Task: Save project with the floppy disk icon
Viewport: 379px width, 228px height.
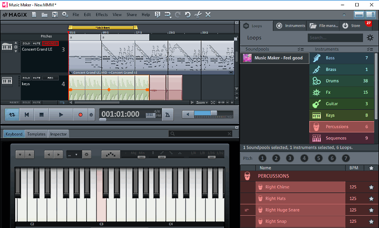Action: click(x=55, y=15)
